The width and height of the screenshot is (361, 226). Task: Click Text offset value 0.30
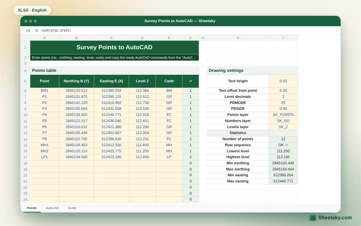click(283, 91)
